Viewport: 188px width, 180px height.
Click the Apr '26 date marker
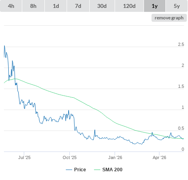tap(159, 157)
